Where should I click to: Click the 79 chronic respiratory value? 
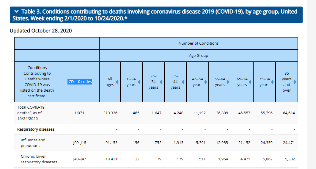[159, 159]
